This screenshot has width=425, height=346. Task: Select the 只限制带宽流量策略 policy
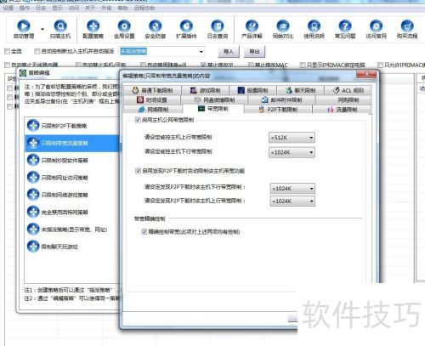pos(72,143)
